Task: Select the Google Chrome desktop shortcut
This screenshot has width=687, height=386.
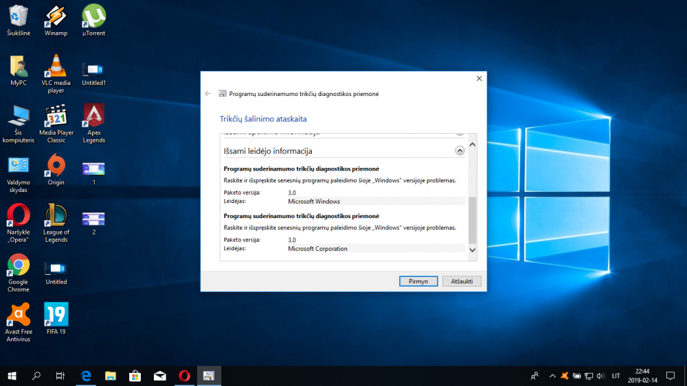Action: (x=19, y=273)
